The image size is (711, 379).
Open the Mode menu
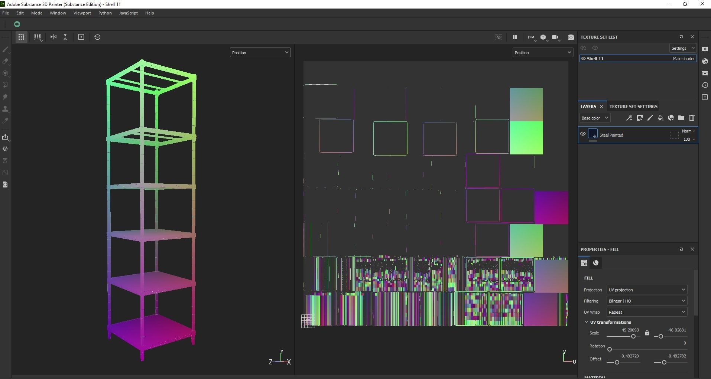(37, 13)
